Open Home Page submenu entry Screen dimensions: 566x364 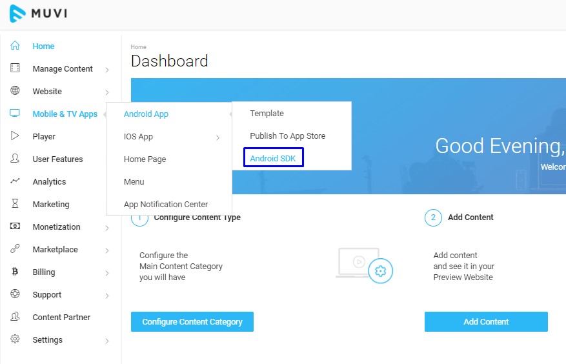(145, 159)
